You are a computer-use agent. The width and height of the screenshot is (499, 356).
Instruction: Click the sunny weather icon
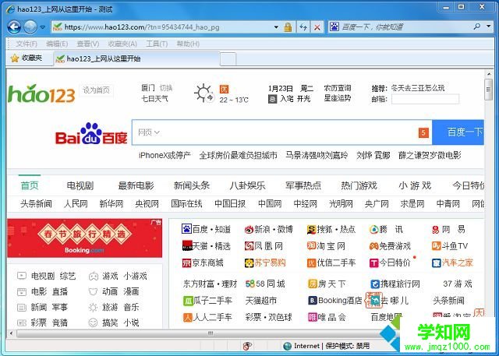click(x=204, y=93)
